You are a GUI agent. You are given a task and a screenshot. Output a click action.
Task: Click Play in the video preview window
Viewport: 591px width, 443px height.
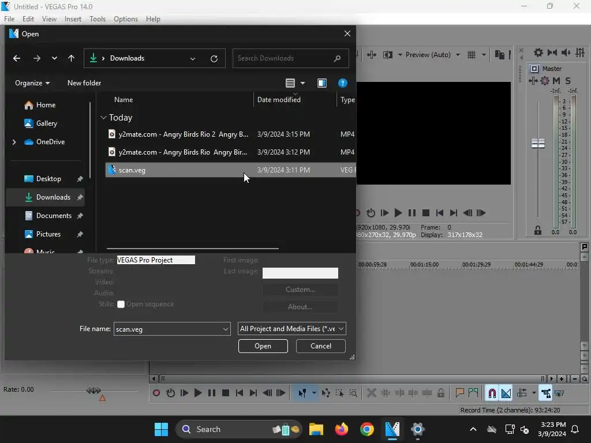398,213
